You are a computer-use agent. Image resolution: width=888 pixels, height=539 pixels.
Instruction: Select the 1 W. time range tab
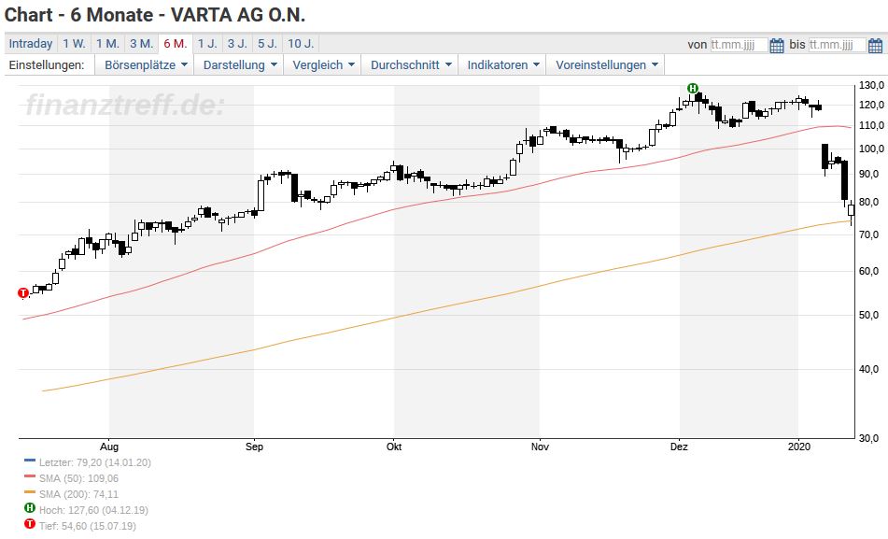point(74,44)
